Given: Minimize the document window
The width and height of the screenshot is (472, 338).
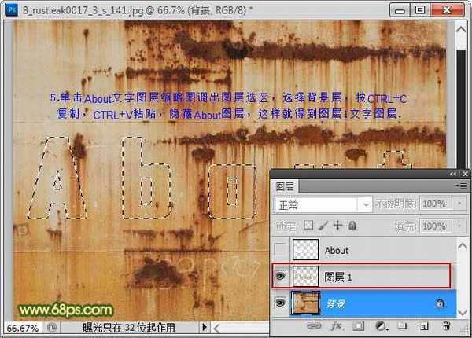Looking at the screenshot, I should point(400,10).
